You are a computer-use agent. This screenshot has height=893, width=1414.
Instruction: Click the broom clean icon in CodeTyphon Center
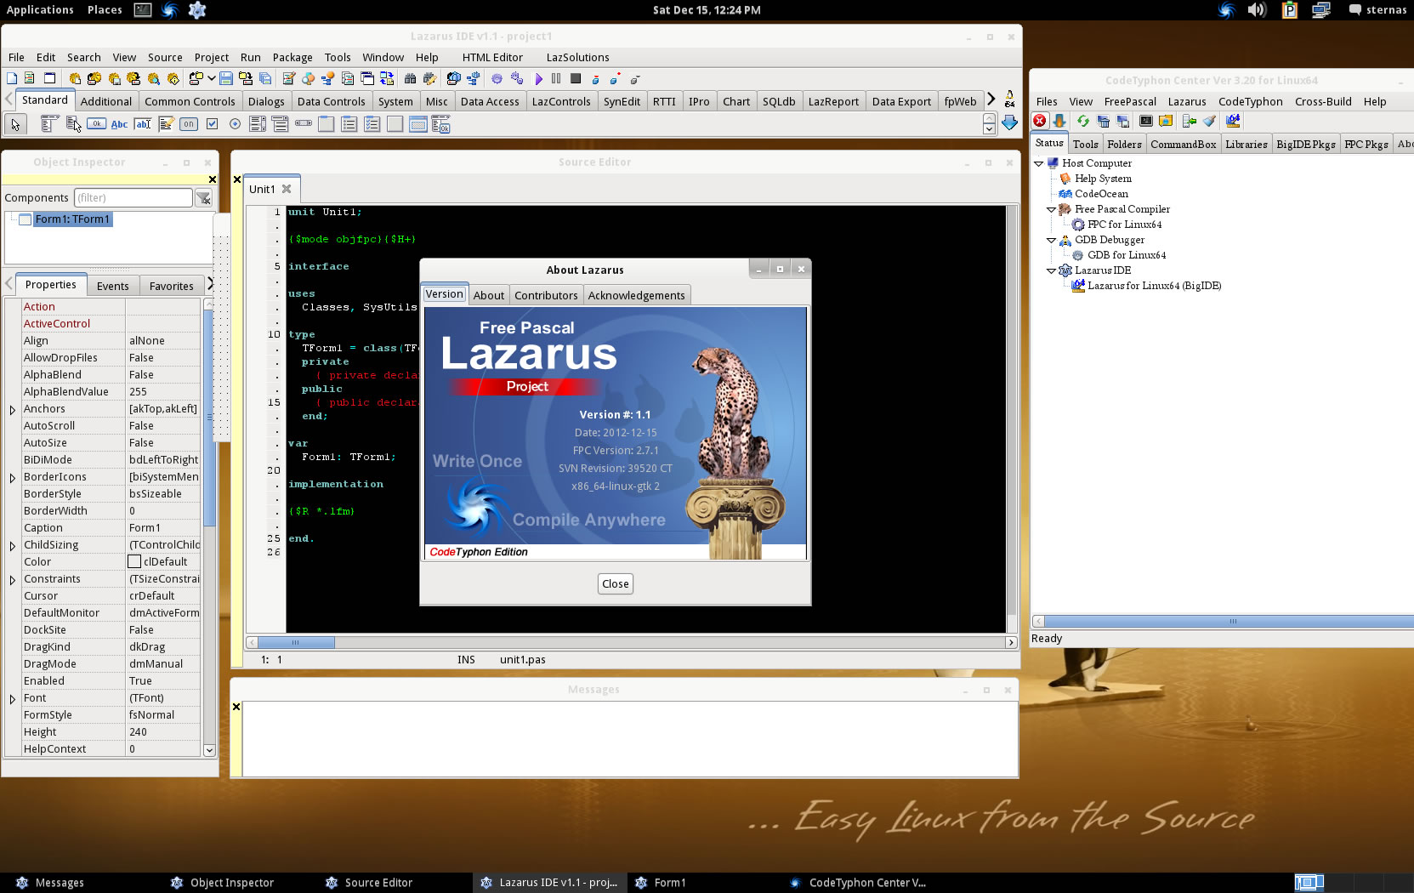point(1209,121)
